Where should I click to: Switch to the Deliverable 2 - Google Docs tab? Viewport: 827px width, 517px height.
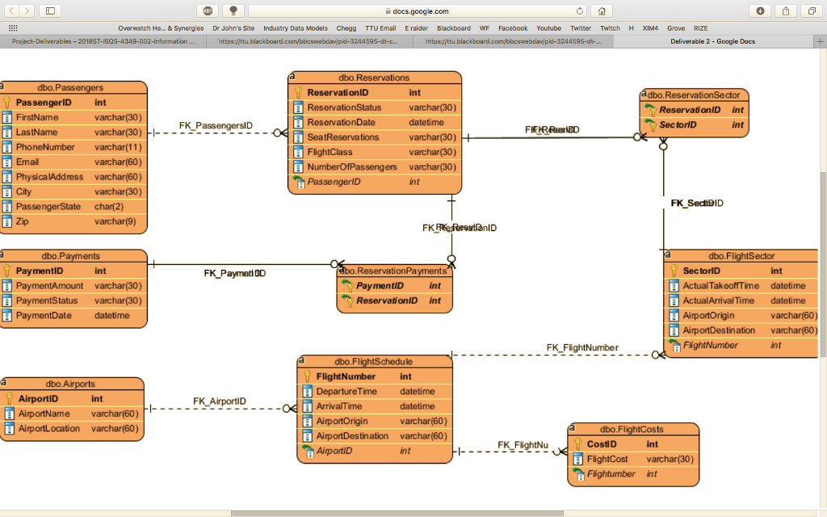click(x=712, y=41)
